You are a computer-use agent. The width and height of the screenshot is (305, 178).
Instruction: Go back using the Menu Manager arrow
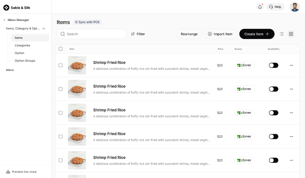point(4,20)
